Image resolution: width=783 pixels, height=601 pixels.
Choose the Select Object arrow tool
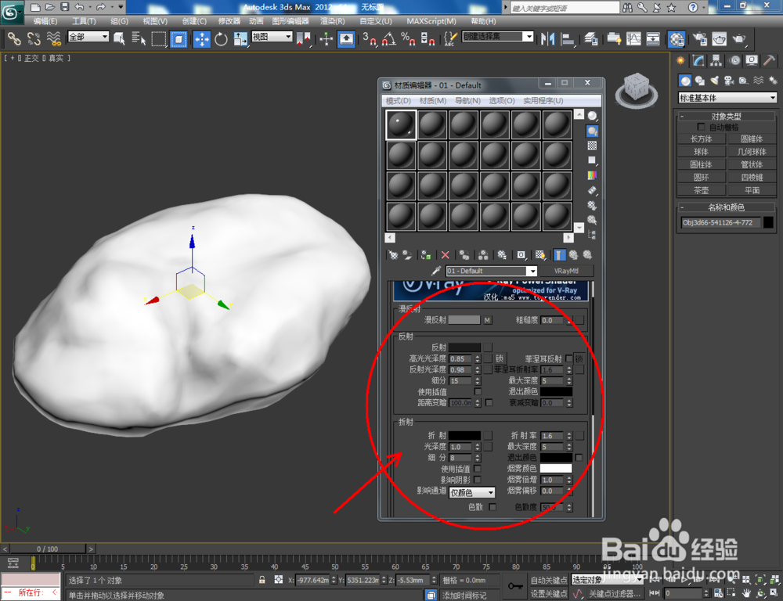coord(119,38)
